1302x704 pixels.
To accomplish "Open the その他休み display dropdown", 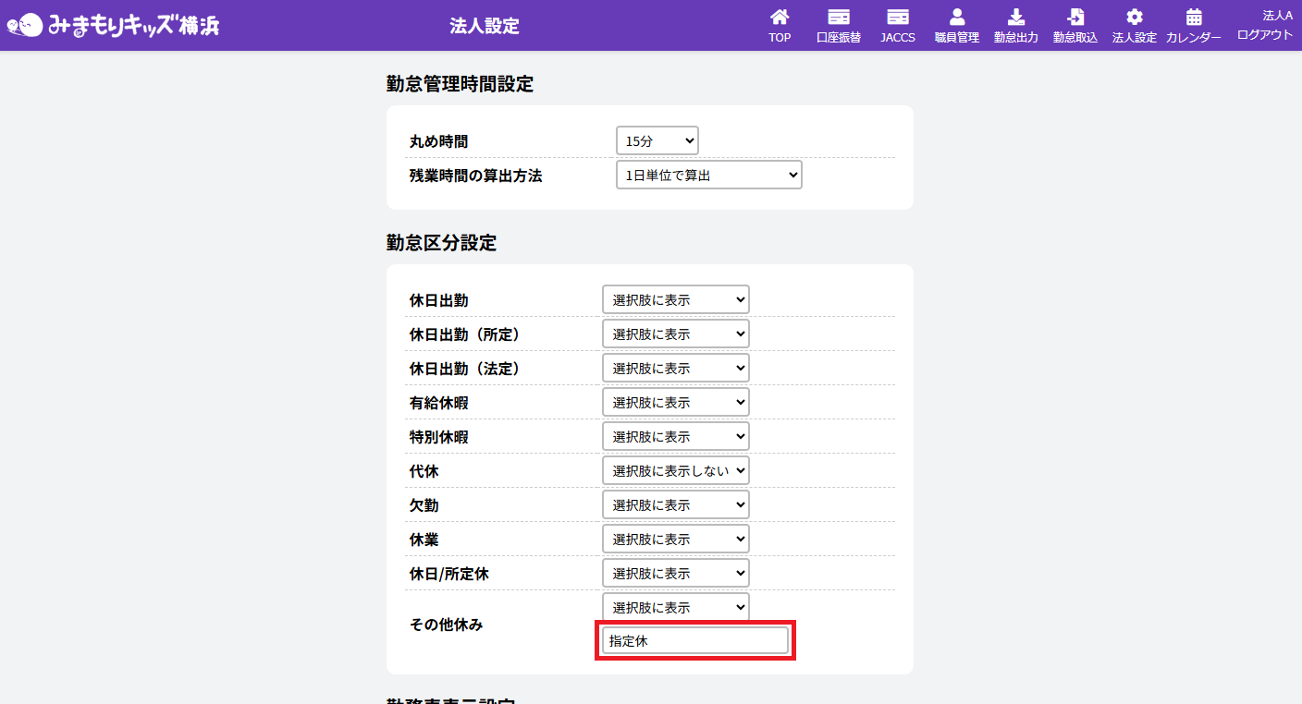I will click(x=675, y=607).
